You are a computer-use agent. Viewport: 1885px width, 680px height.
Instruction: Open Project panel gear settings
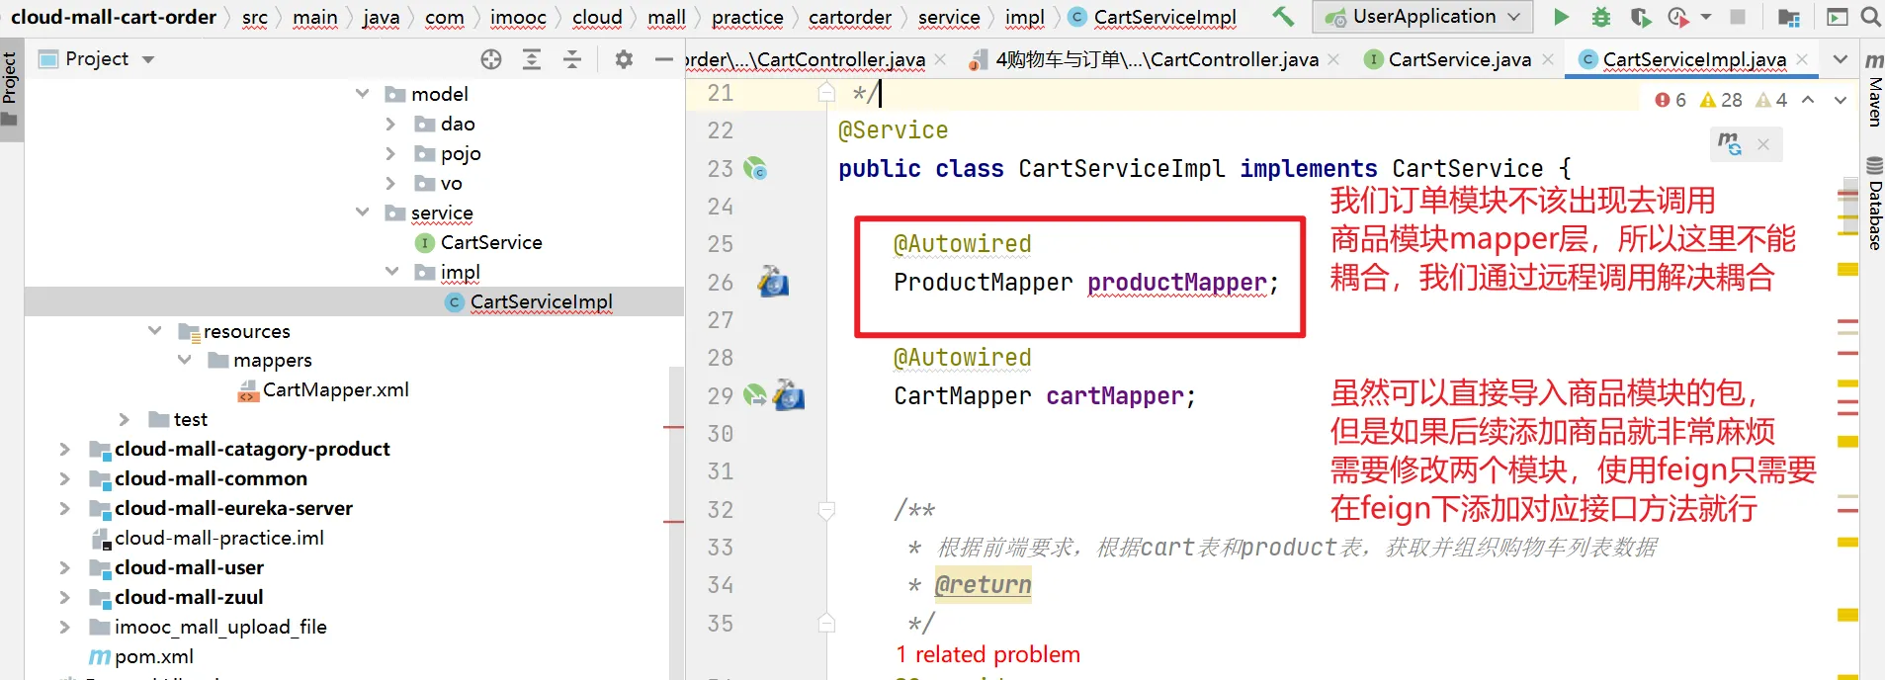pos(624,59)
